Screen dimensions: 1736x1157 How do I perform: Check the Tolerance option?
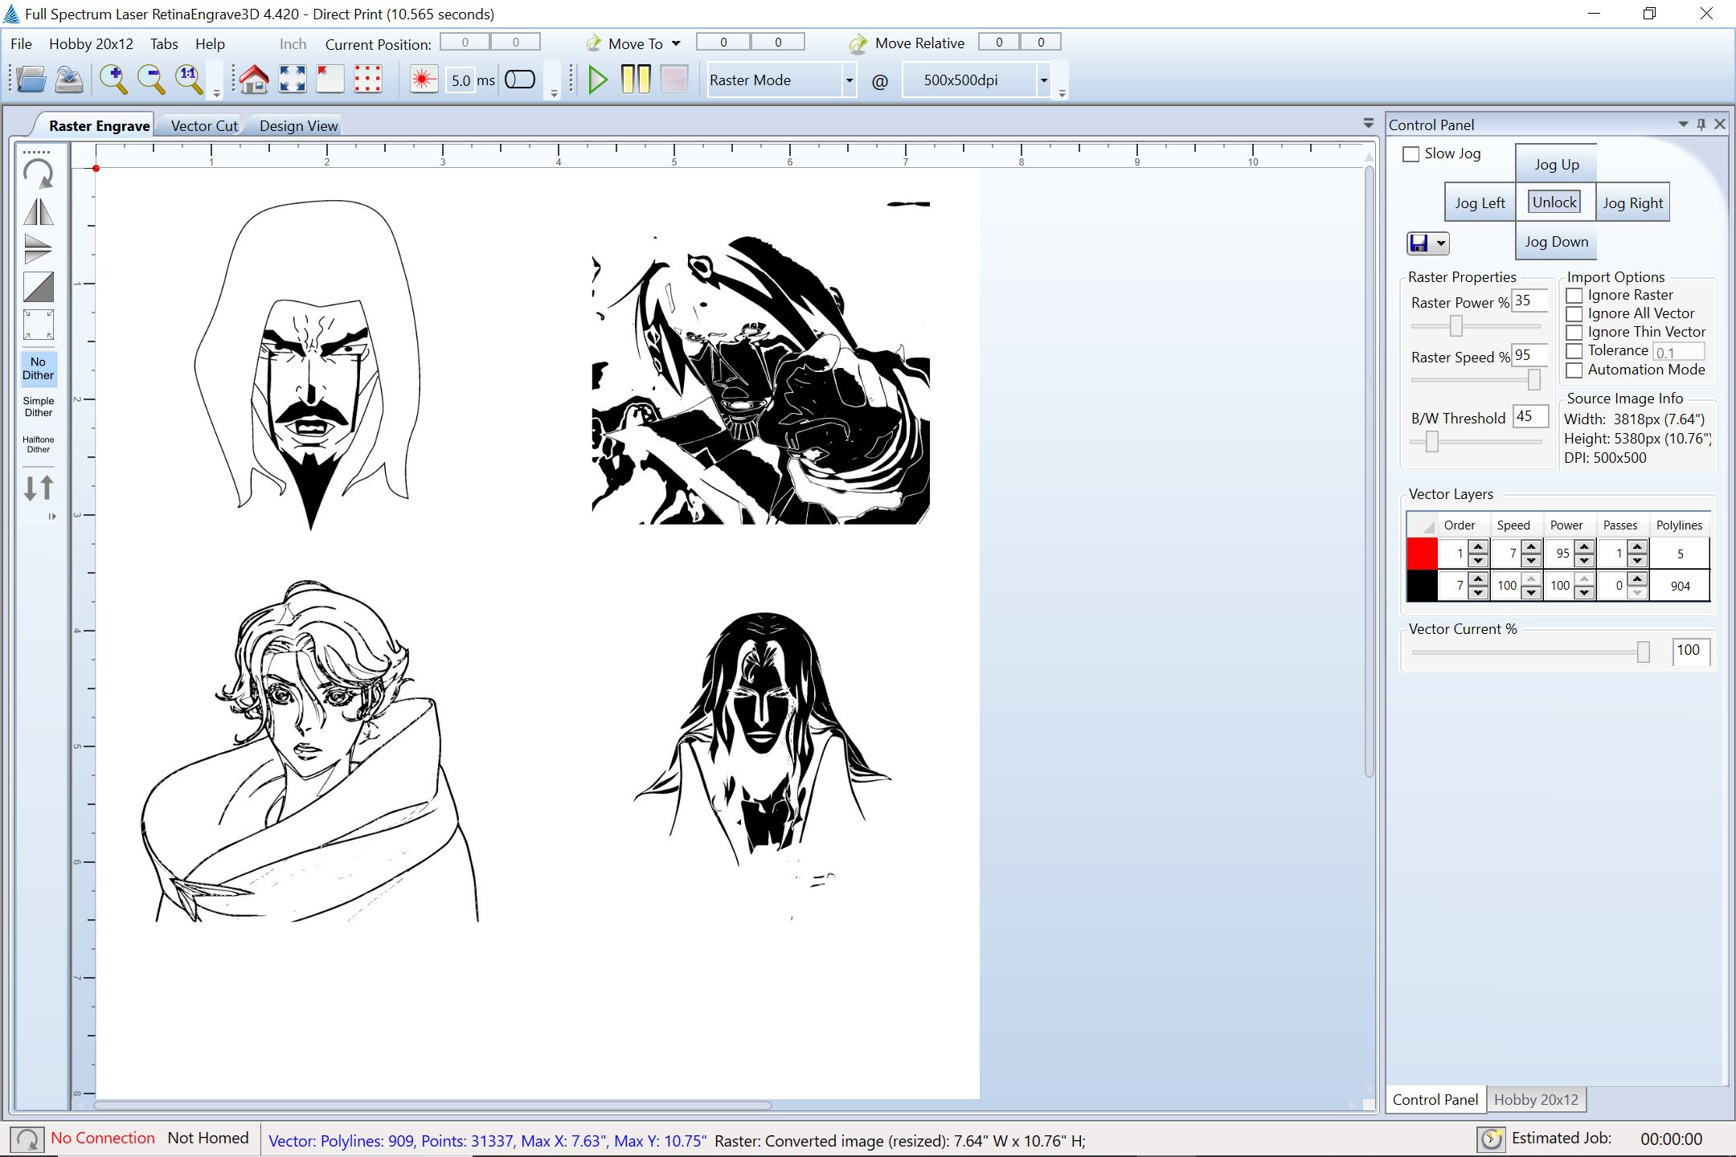(x=1574, y=351)
